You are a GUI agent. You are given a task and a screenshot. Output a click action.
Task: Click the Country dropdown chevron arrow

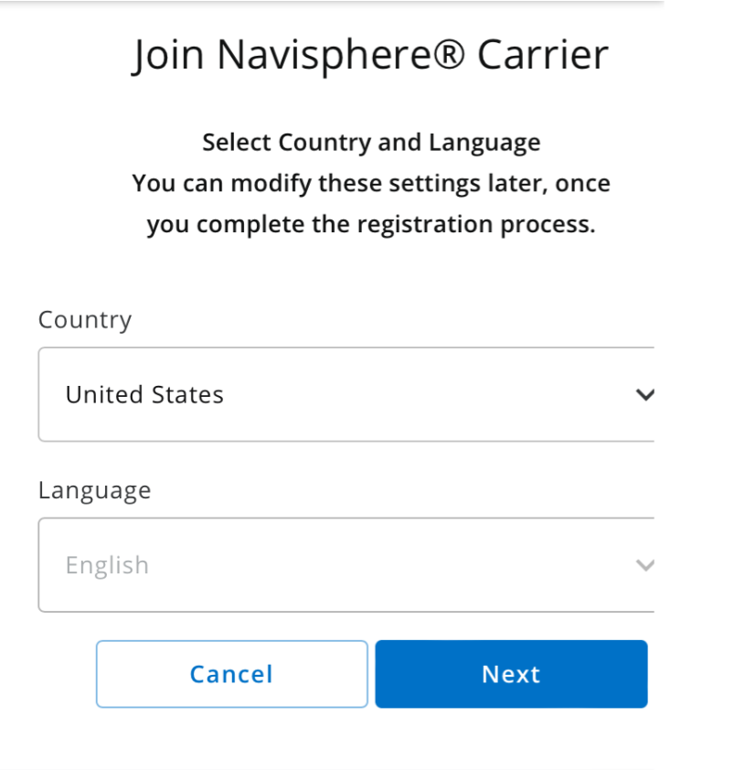click(645, 395)
